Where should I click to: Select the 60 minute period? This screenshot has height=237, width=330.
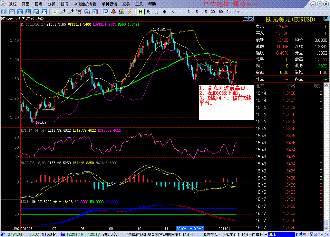tap(221, 12)
